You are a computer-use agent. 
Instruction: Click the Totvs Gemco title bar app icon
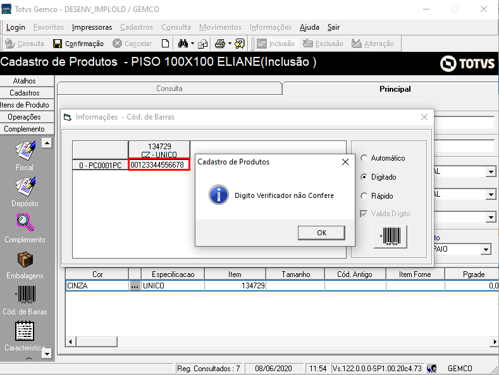tap(6, 9)
